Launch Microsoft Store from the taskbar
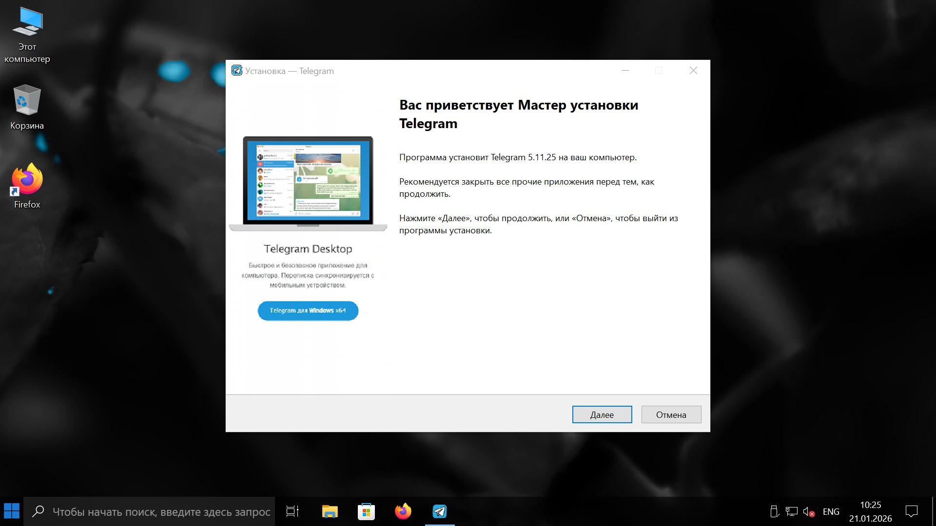 [366, 511]
